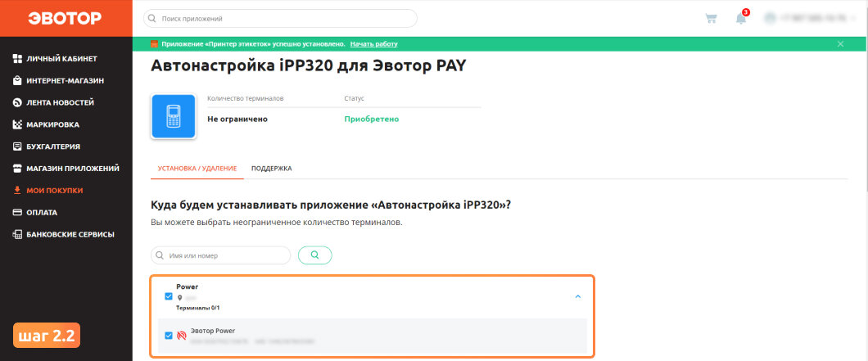Click the Начать работу link
The image size is (868, 361).
point(373,43)
